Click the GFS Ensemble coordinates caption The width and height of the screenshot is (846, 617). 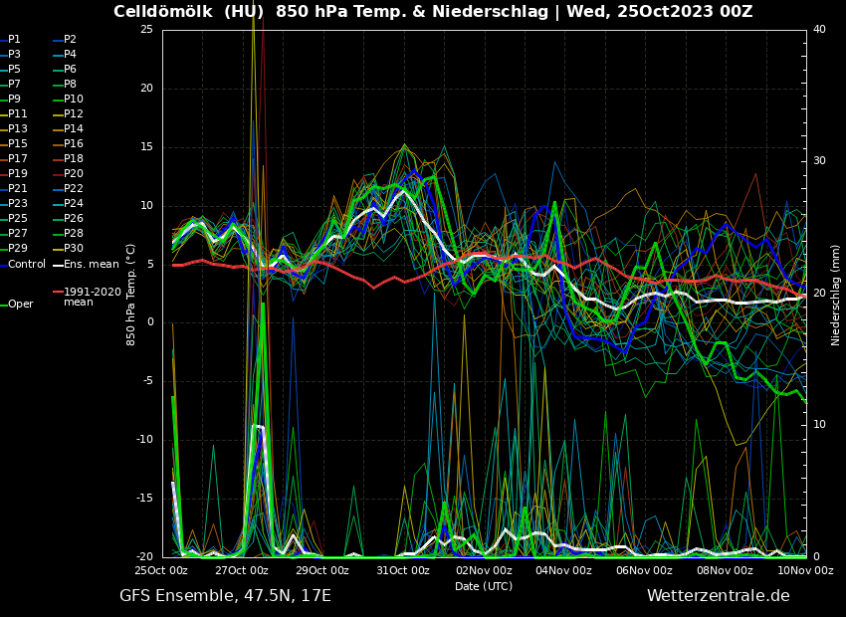pos(225,596)
